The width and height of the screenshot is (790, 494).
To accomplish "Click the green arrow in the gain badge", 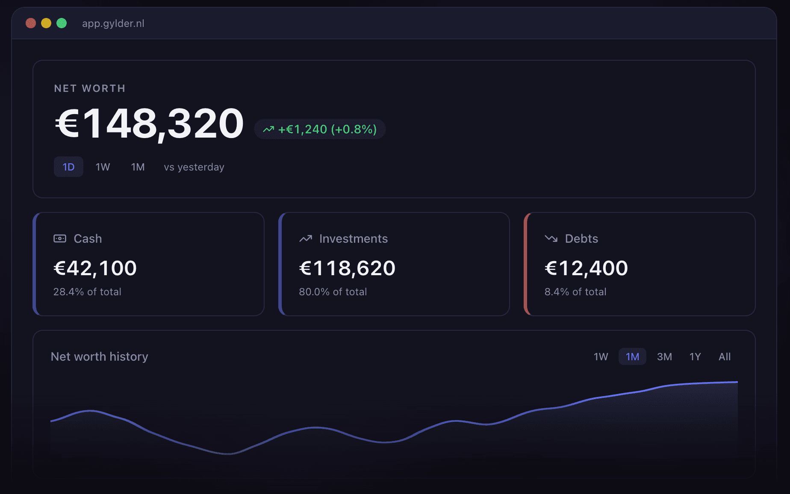I will pos(268,129).
